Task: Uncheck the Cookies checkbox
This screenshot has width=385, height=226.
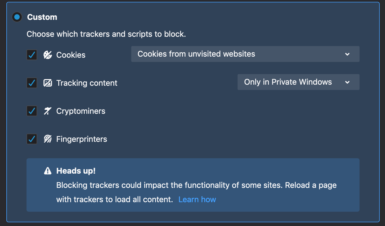Action: (32, 55)
